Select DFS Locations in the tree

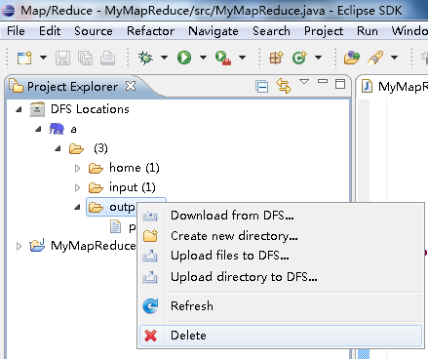90,109
